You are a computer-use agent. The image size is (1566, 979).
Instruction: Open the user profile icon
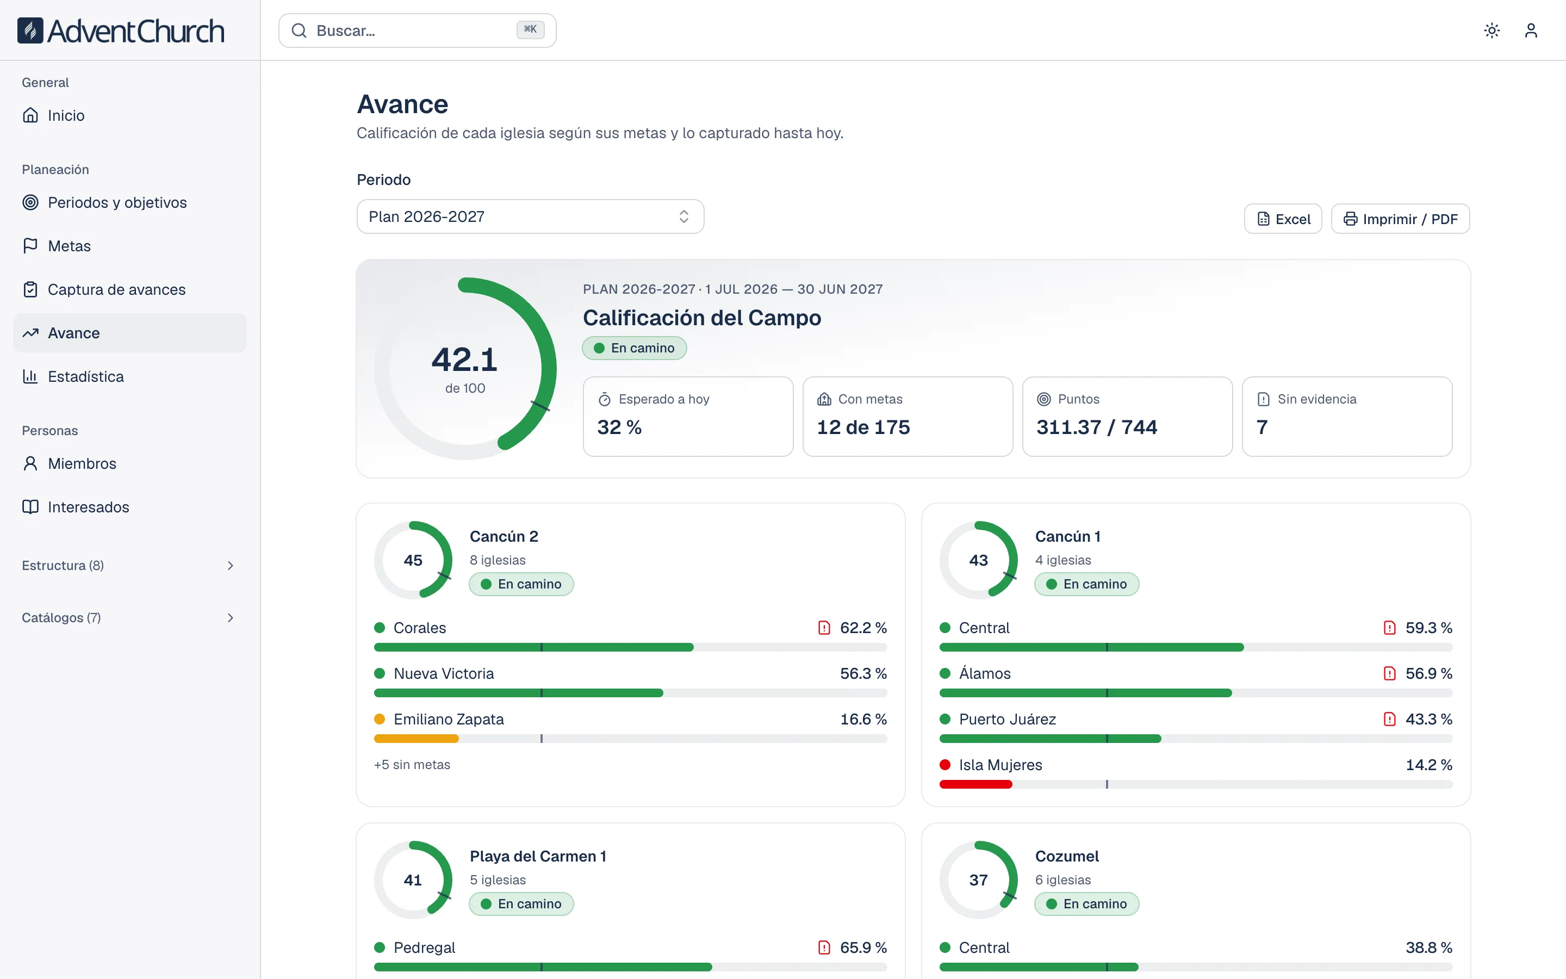[x=1531, y=30]
